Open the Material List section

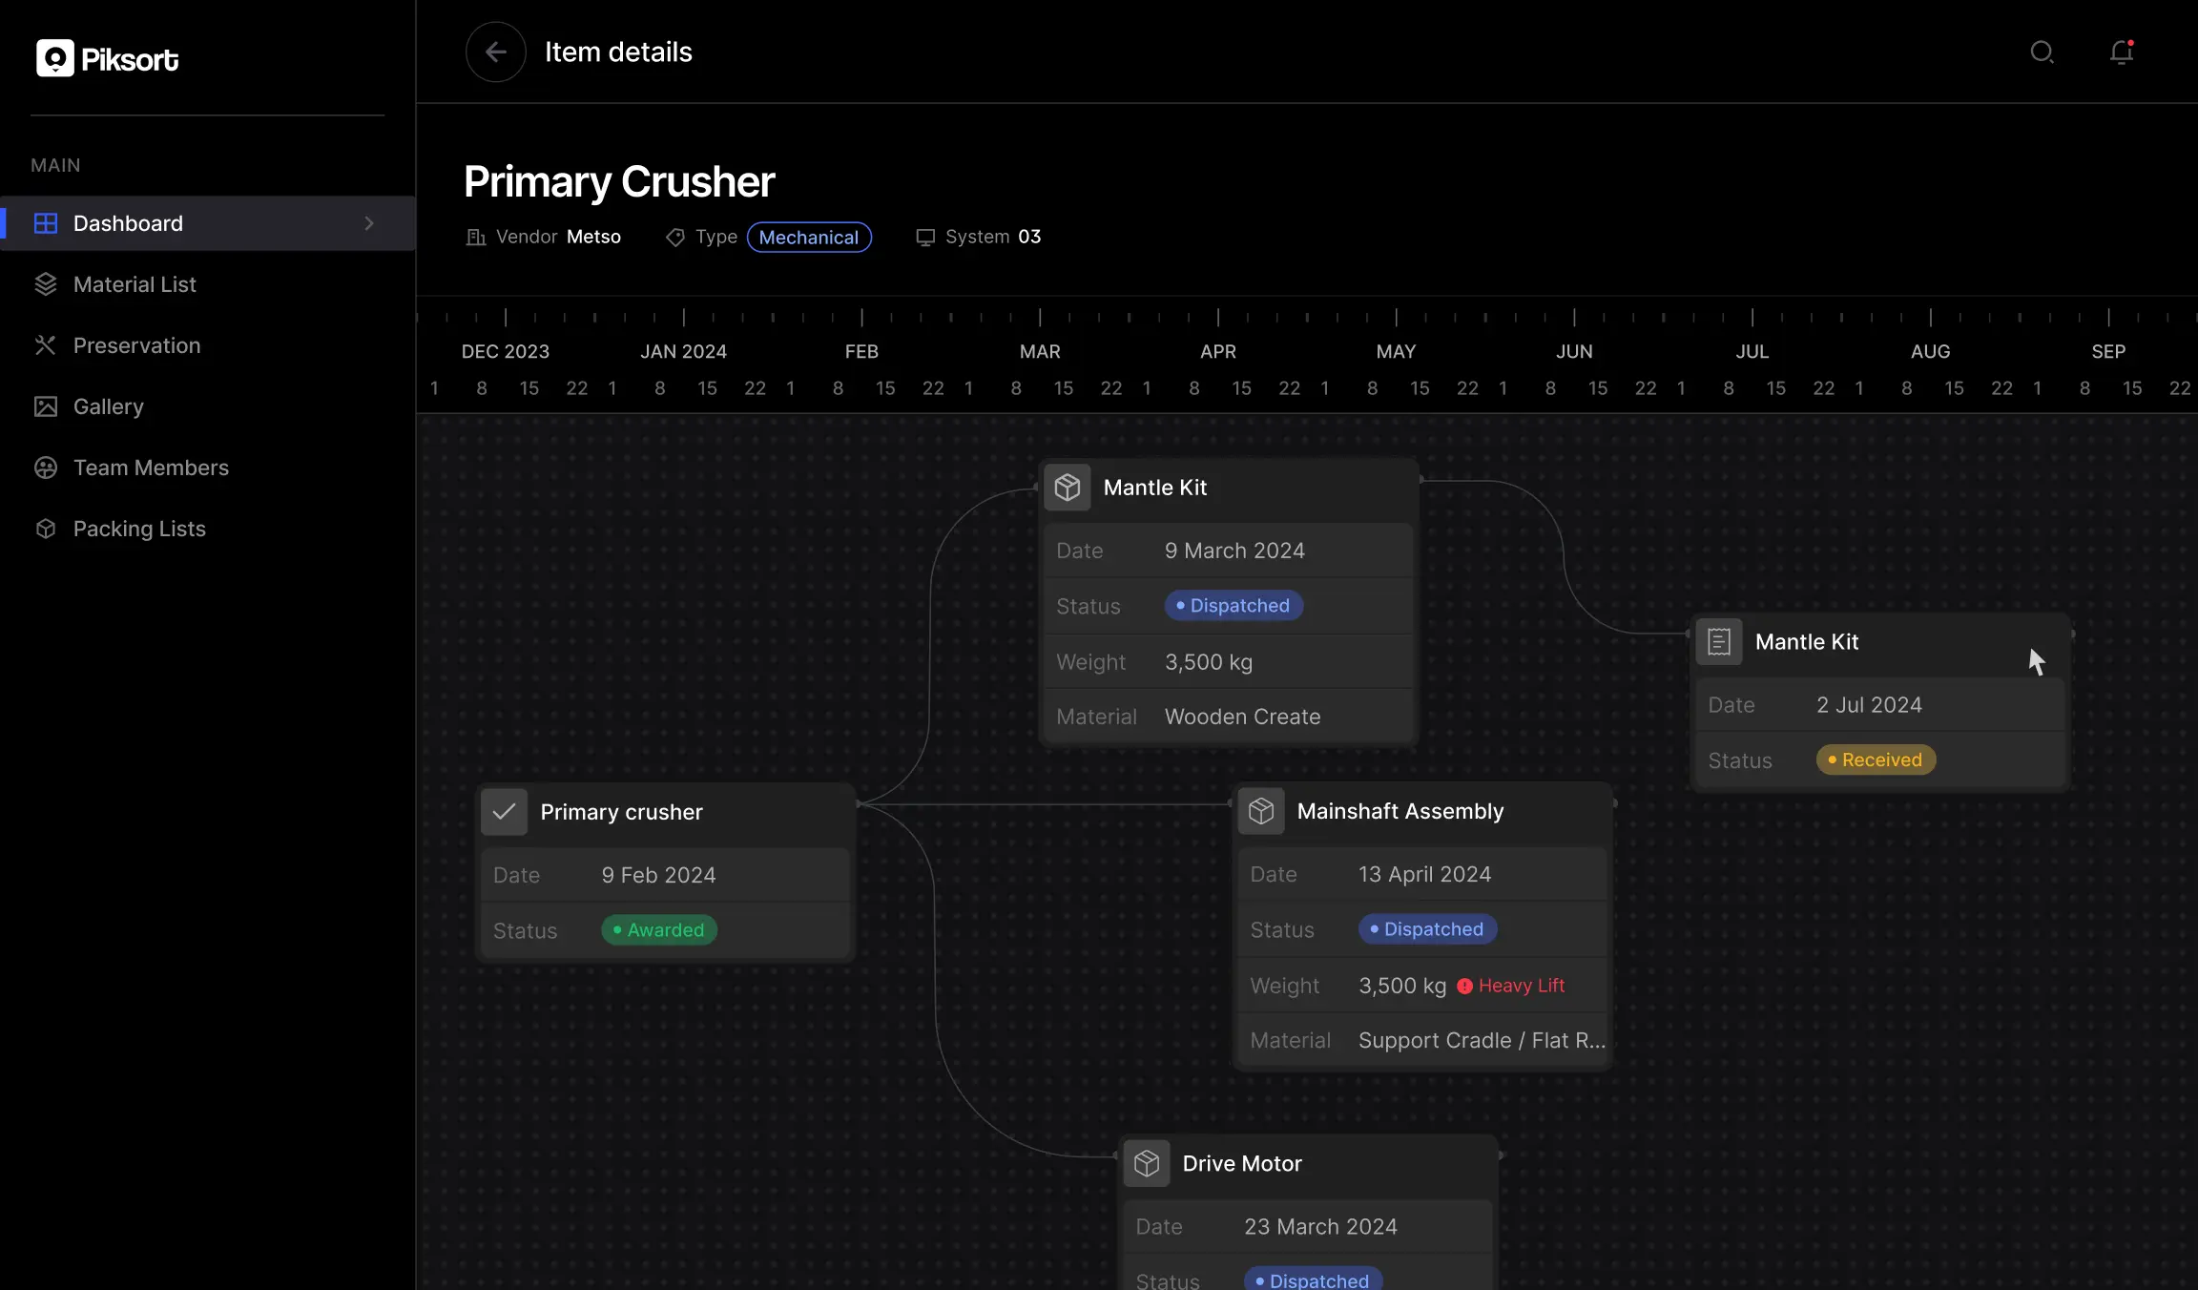[x=135, y=283]
